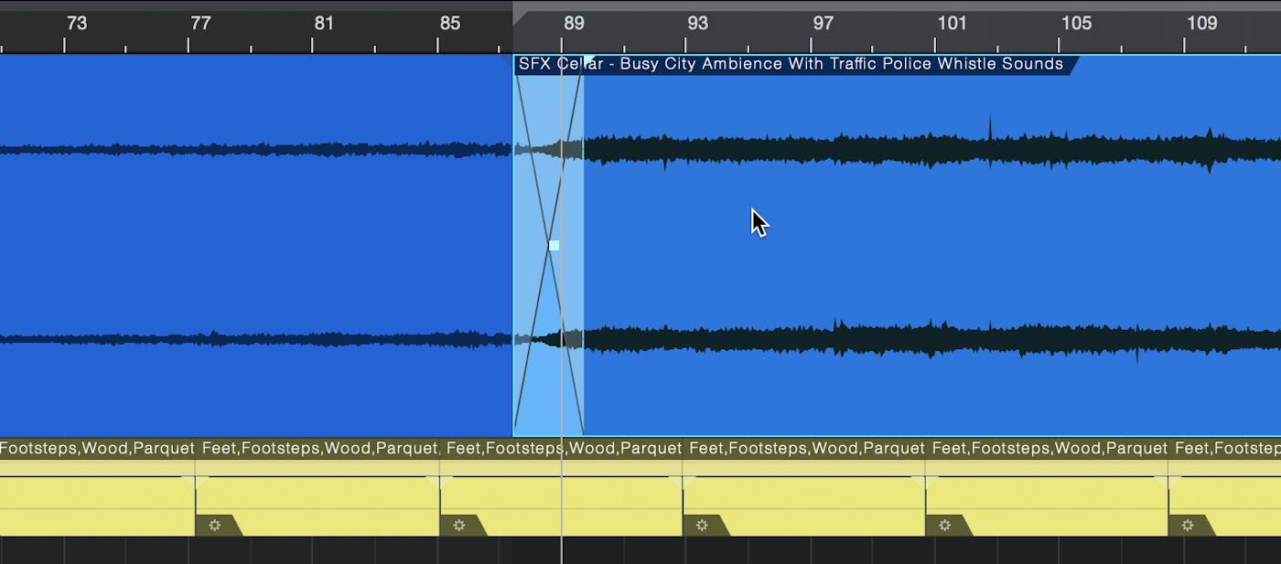Open gear settings on footsteps clip near bar 109

[x=1188, y=526]
